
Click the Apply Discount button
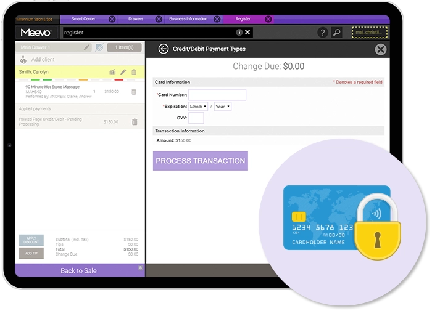(31, 240)
